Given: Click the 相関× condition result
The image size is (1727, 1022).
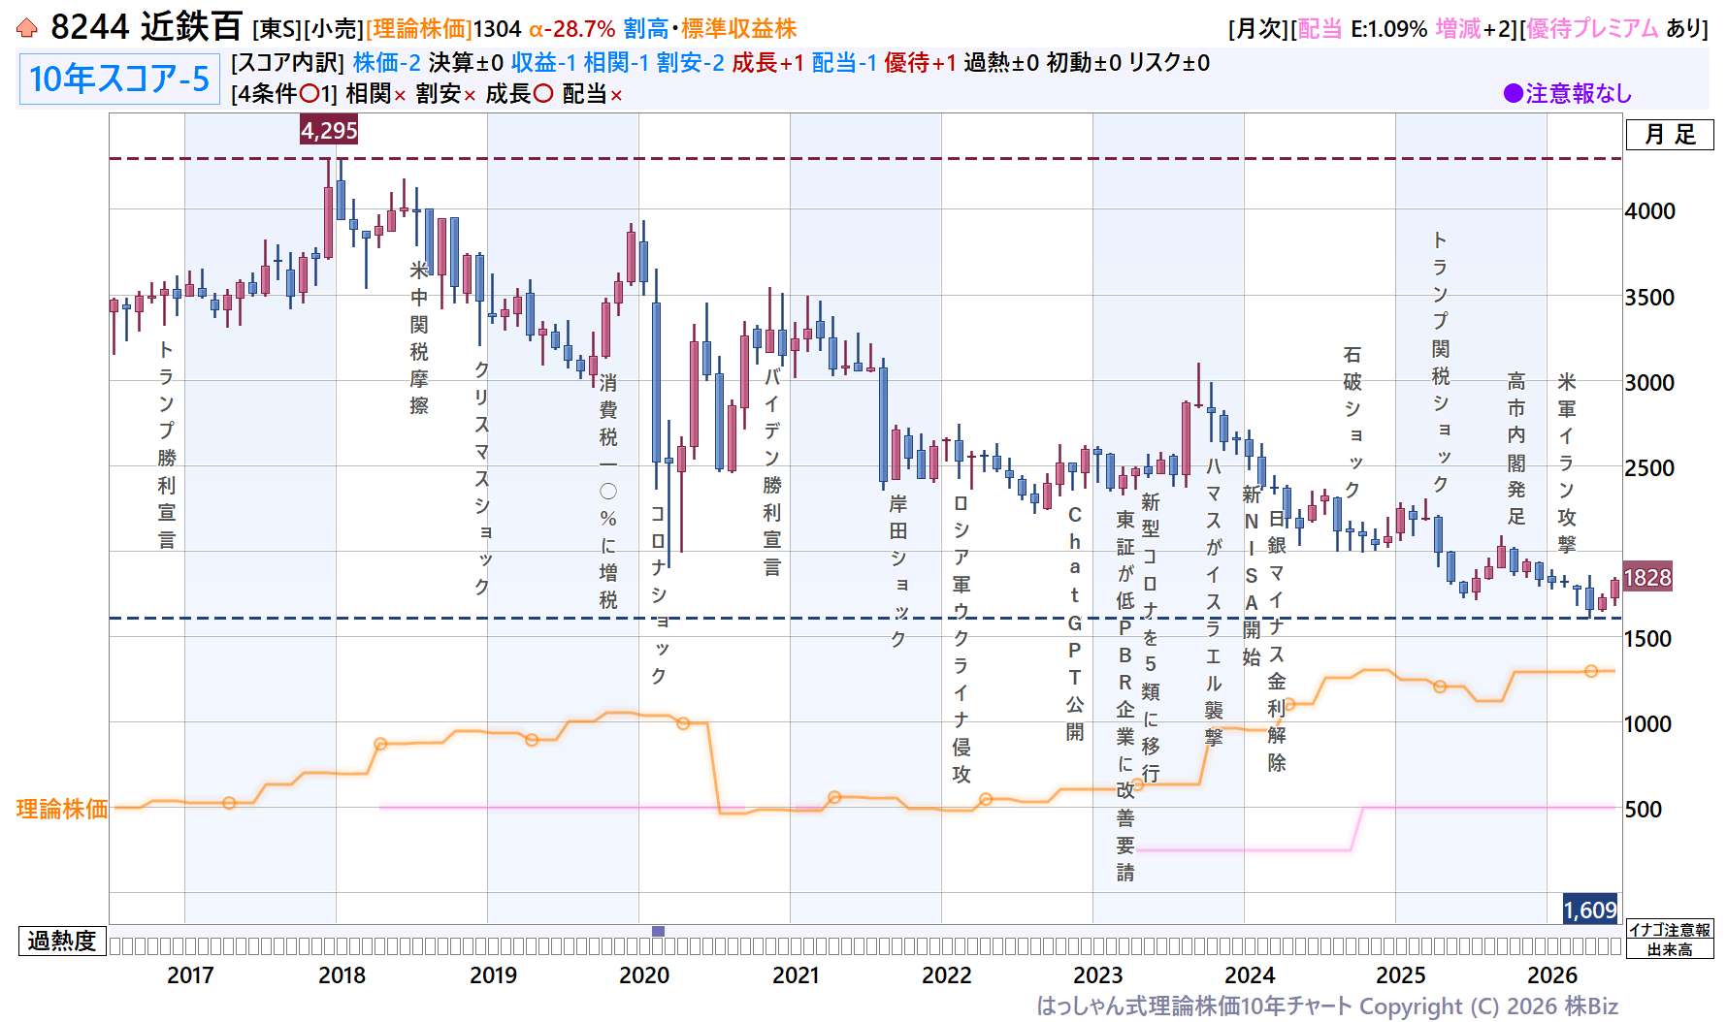Looking at the screenshot, I should tap(376, 94).
